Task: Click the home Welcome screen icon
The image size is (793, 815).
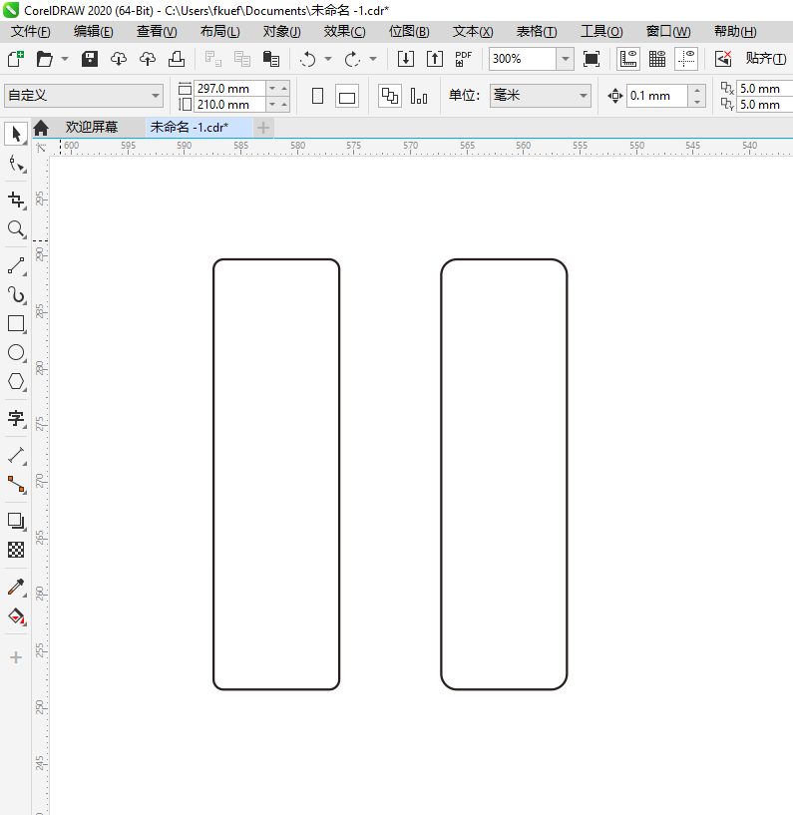Action: pyautogui.click(x=41, y=128)
